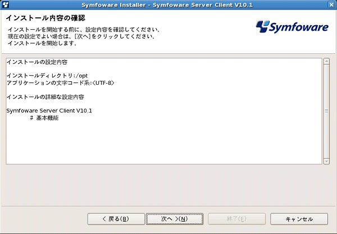Viewport: 337px width, 234px height.
Task: Click the Symfoware logo
Action: click(292, 27)
